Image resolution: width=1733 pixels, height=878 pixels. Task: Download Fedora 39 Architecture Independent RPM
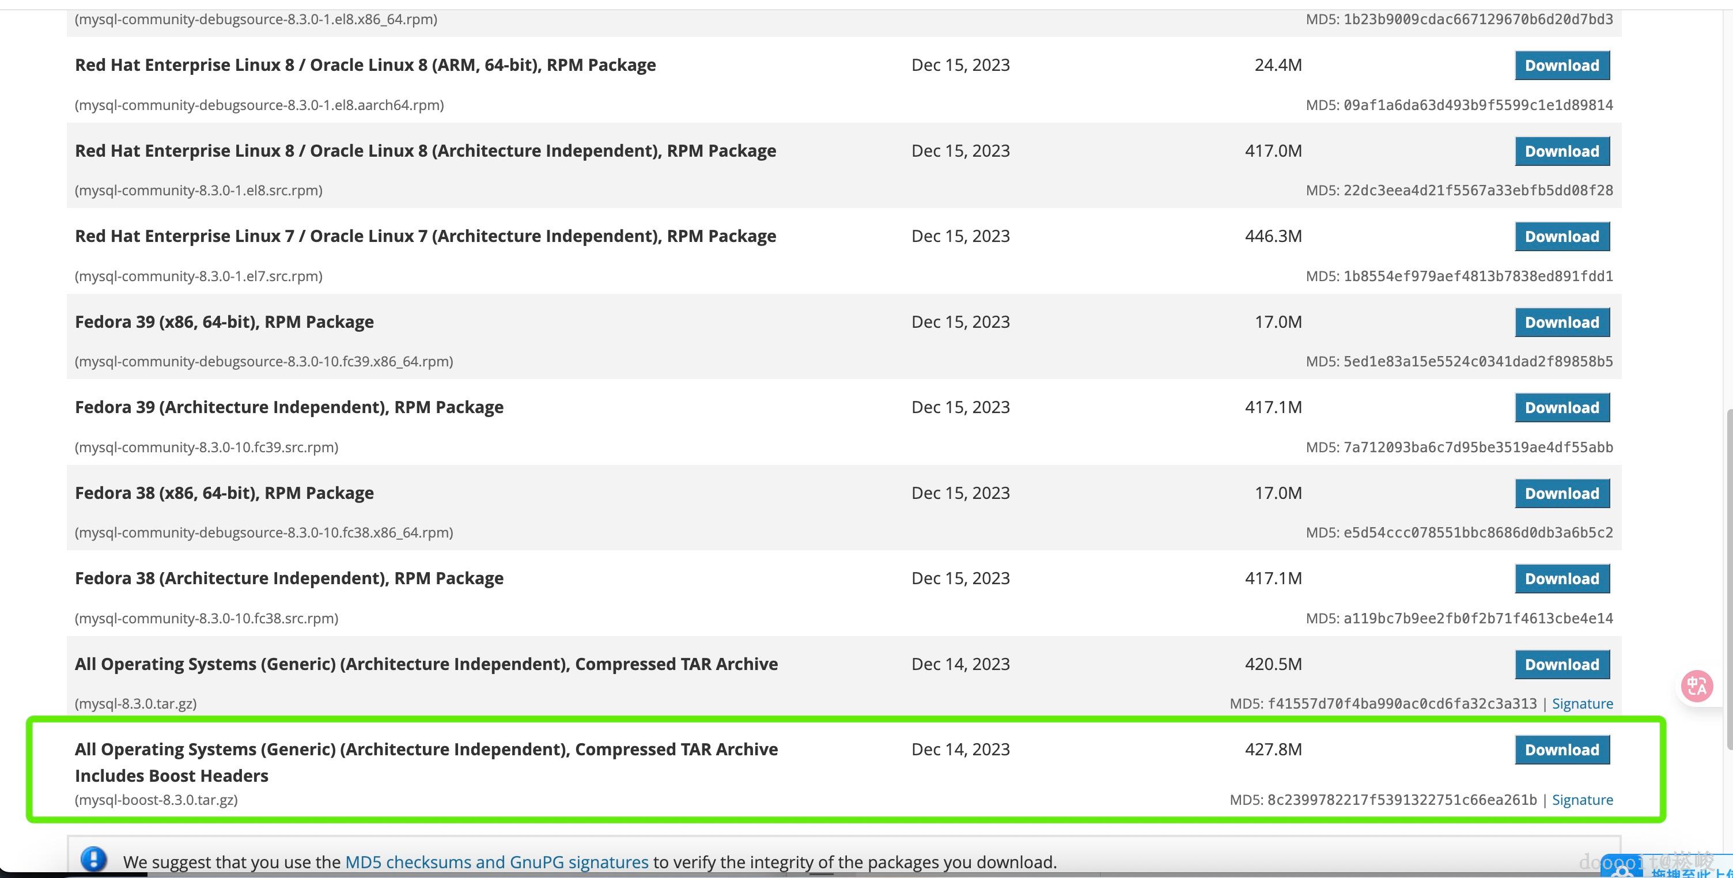(1561, 408)
